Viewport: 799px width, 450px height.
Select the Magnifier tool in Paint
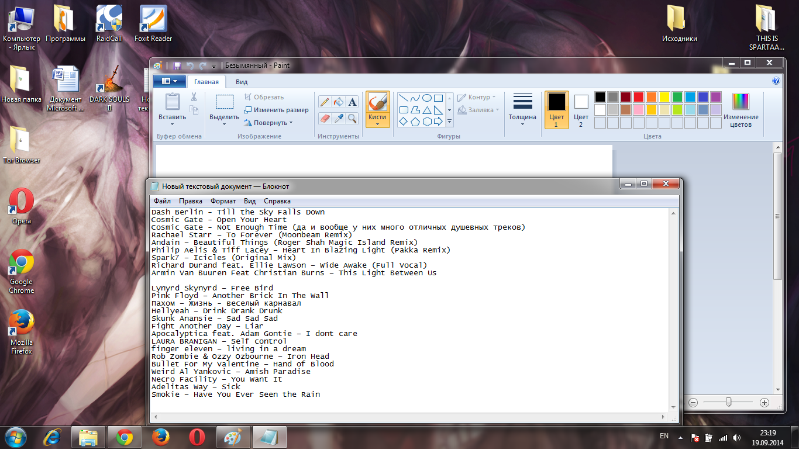tap(352, 118)
